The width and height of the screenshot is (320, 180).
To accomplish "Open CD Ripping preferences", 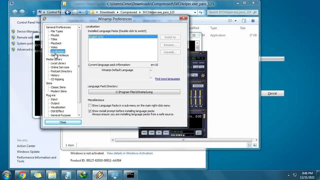I will 57,79.
